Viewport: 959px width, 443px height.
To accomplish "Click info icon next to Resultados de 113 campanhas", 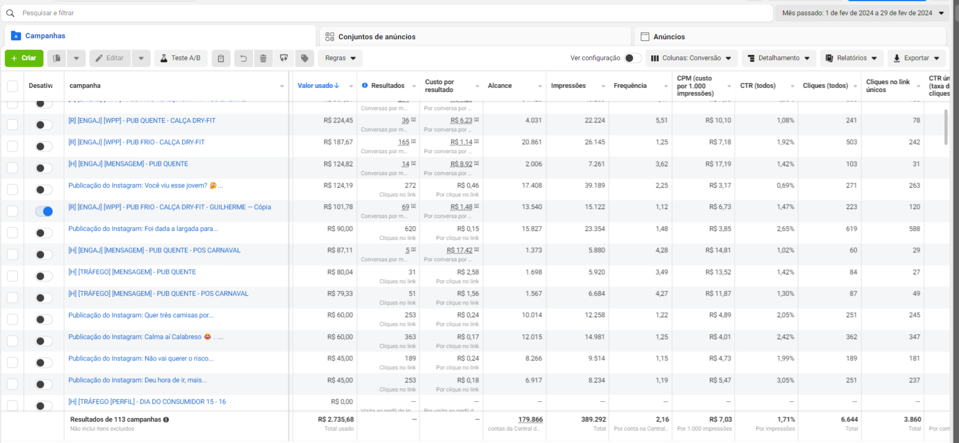I will [x=166, y=419].
